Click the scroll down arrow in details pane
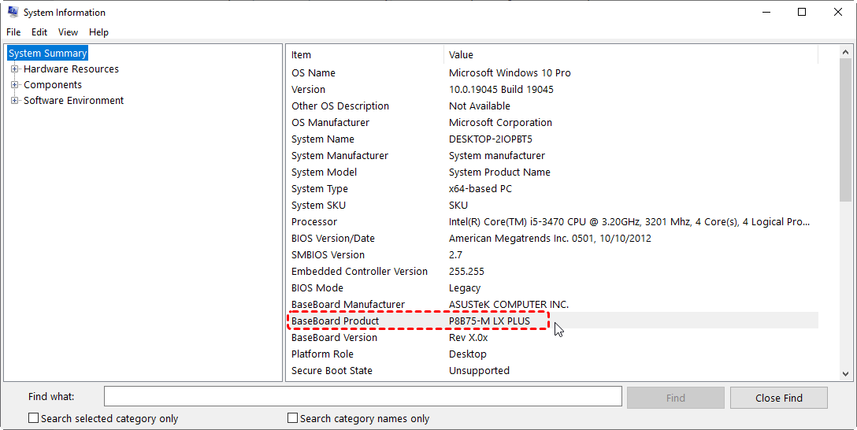 click(x=845, y=374)
